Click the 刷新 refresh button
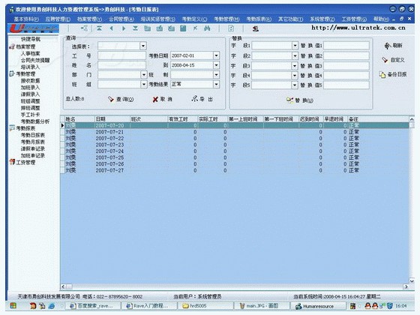This screenshot has width=420, height=315. click(x=393, y=46)
